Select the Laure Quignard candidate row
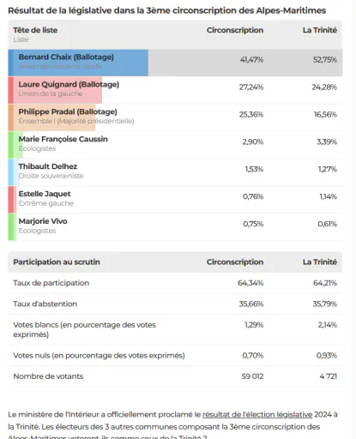The height and width of the screenshot is (439, 356). [x=175, y=90]
